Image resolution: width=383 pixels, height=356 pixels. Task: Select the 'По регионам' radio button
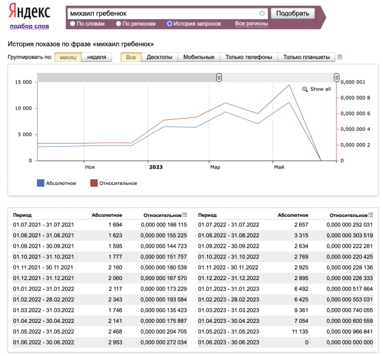(x=119, y=24)
